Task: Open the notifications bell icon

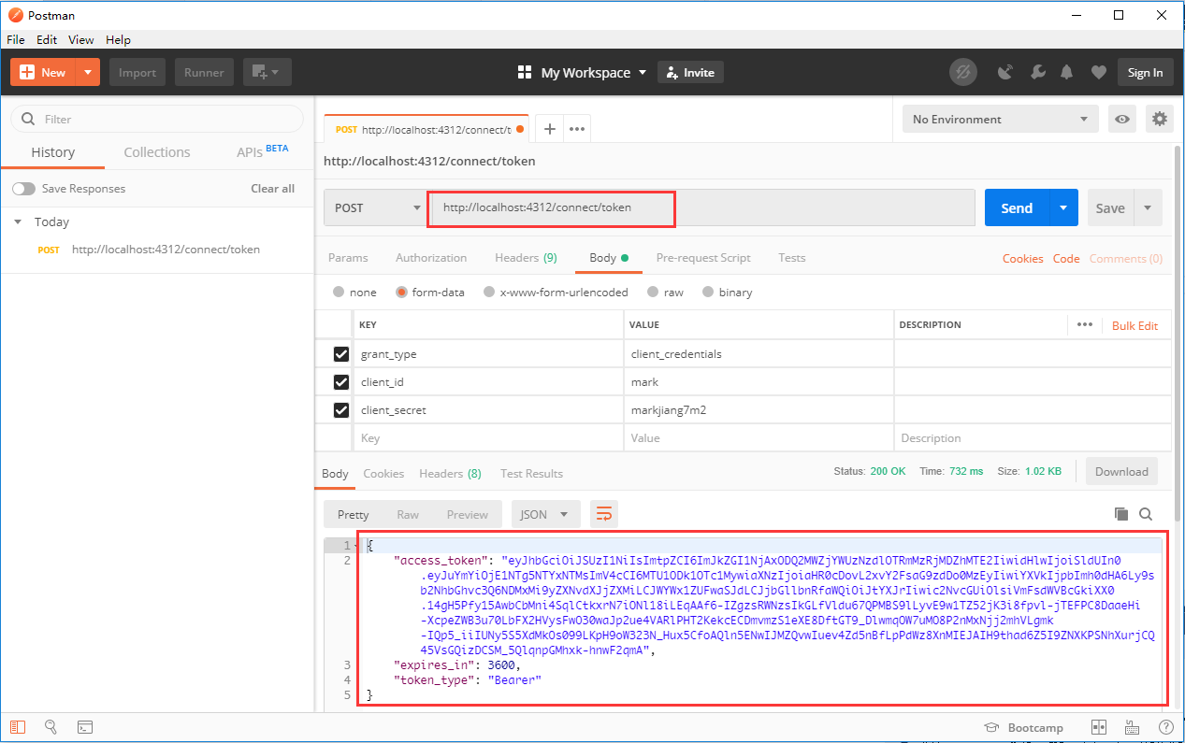Action: pos(1067,72)
